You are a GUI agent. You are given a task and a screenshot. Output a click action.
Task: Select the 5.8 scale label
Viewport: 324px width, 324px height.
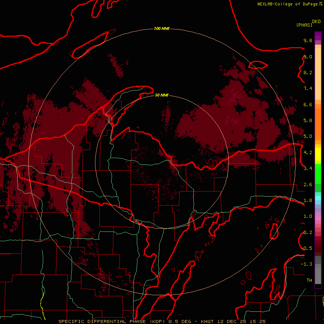point(308,121)
